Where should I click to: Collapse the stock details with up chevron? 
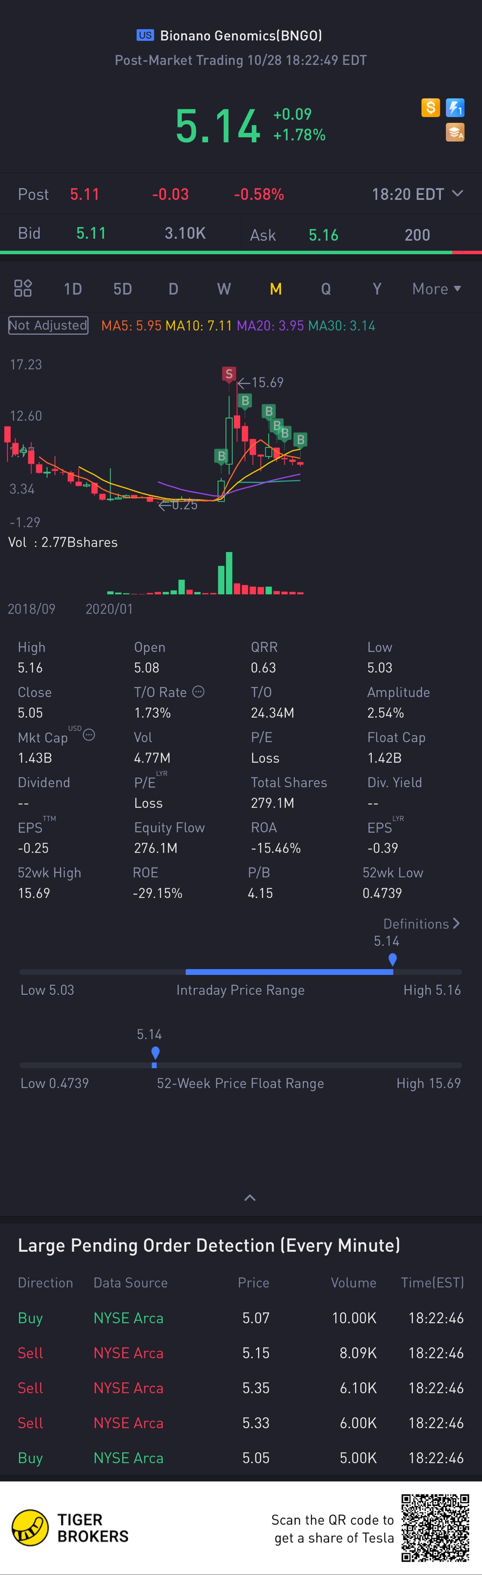tap(249, 1198)
